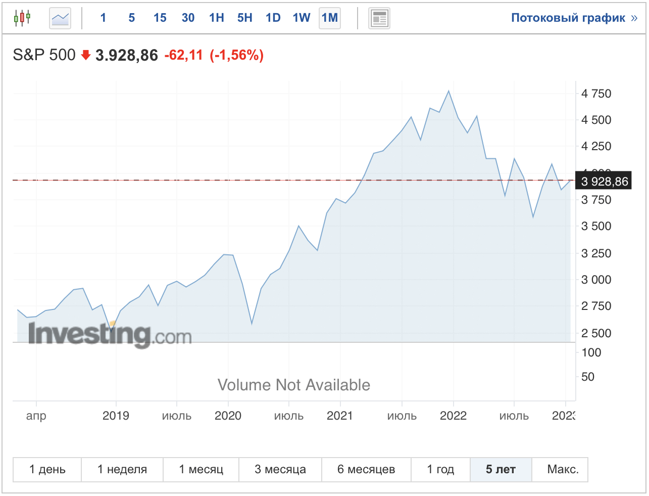This screenshot has height=496, width=649.
Task: Switch to candlestick chart type icon
Action: (22, 18)
